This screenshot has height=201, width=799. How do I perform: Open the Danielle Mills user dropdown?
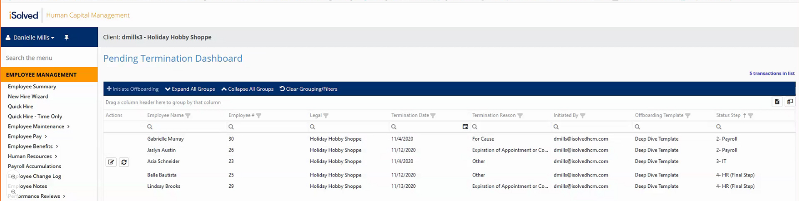point(30,38)
